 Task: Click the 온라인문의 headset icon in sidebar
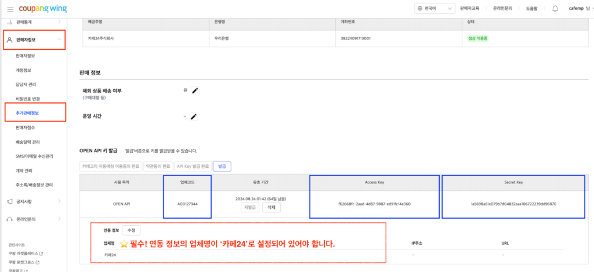[x=10, y=219]
